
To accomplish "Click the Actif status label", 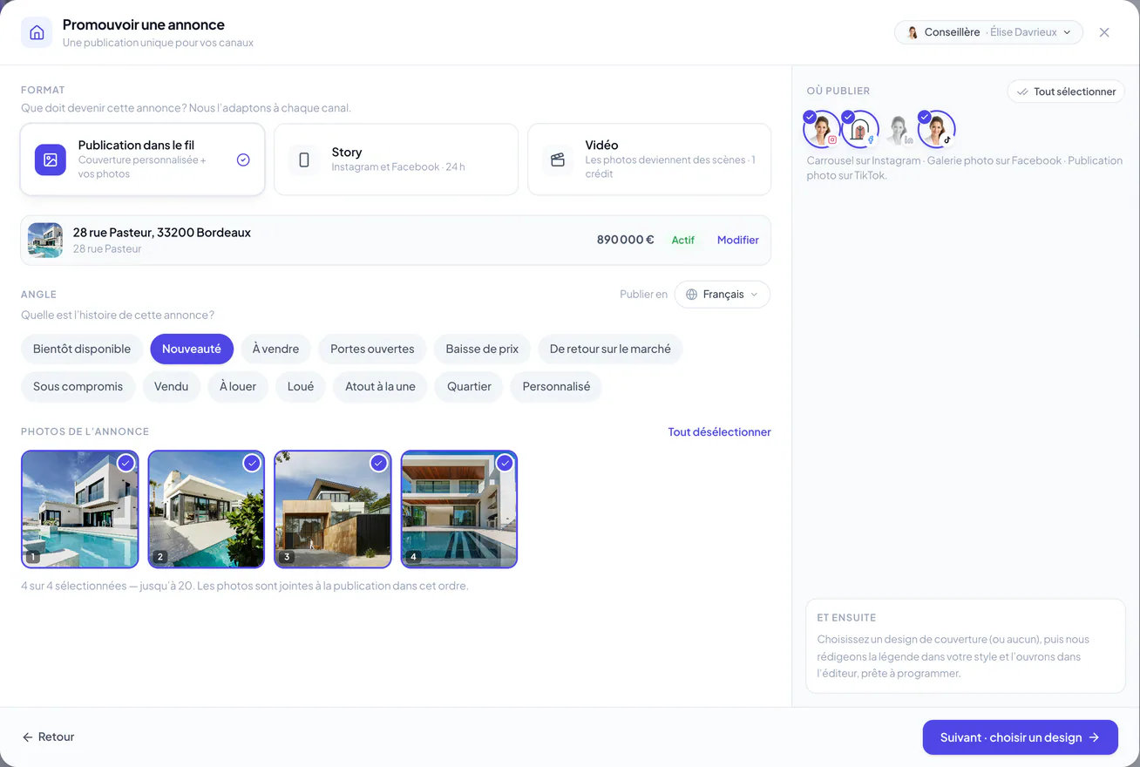I will click(683, 240).
